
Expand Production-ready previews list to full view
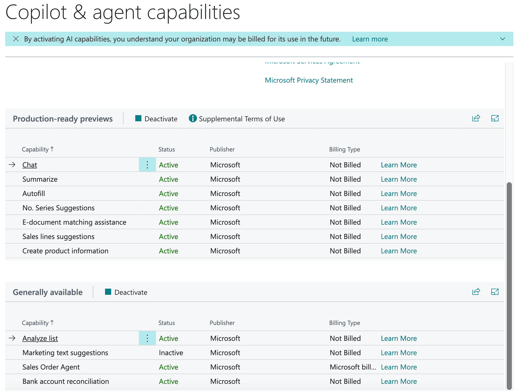pyautogui.click(x=495, y=118)
